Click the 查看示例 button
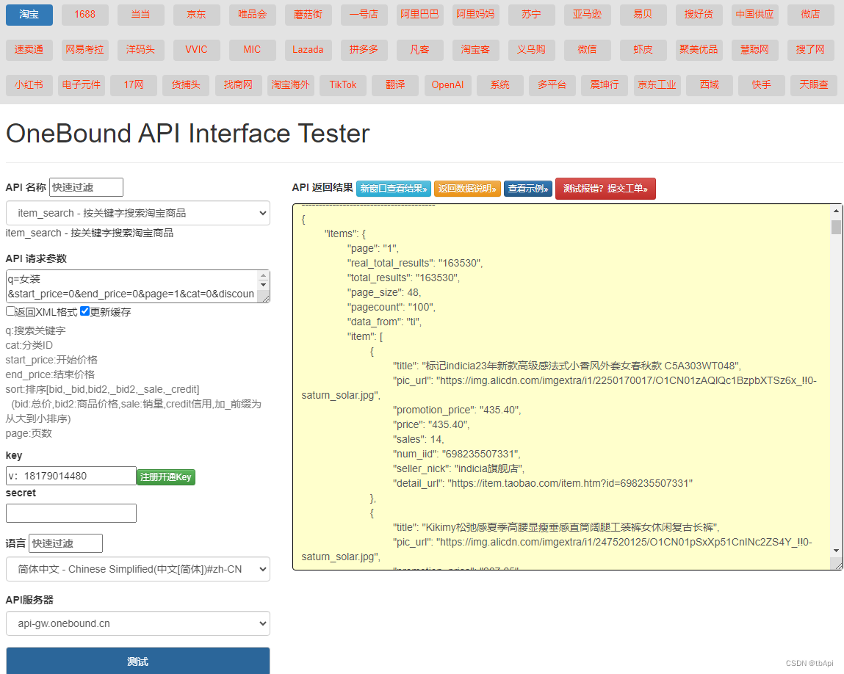Screen dimensions: 844x674 528,189
